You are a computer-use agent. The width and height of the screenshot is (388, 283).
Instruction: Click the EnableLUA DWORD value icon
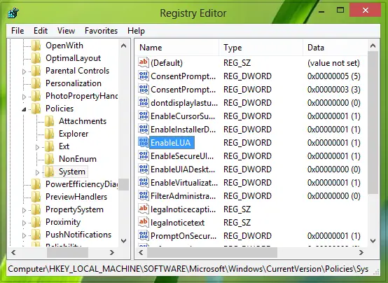click(144, 143)
